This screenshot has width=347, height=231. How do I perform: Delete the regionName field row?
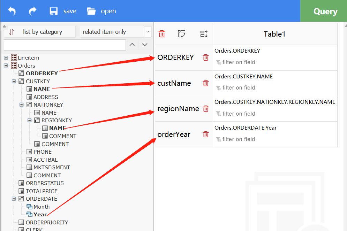[206, 109]
